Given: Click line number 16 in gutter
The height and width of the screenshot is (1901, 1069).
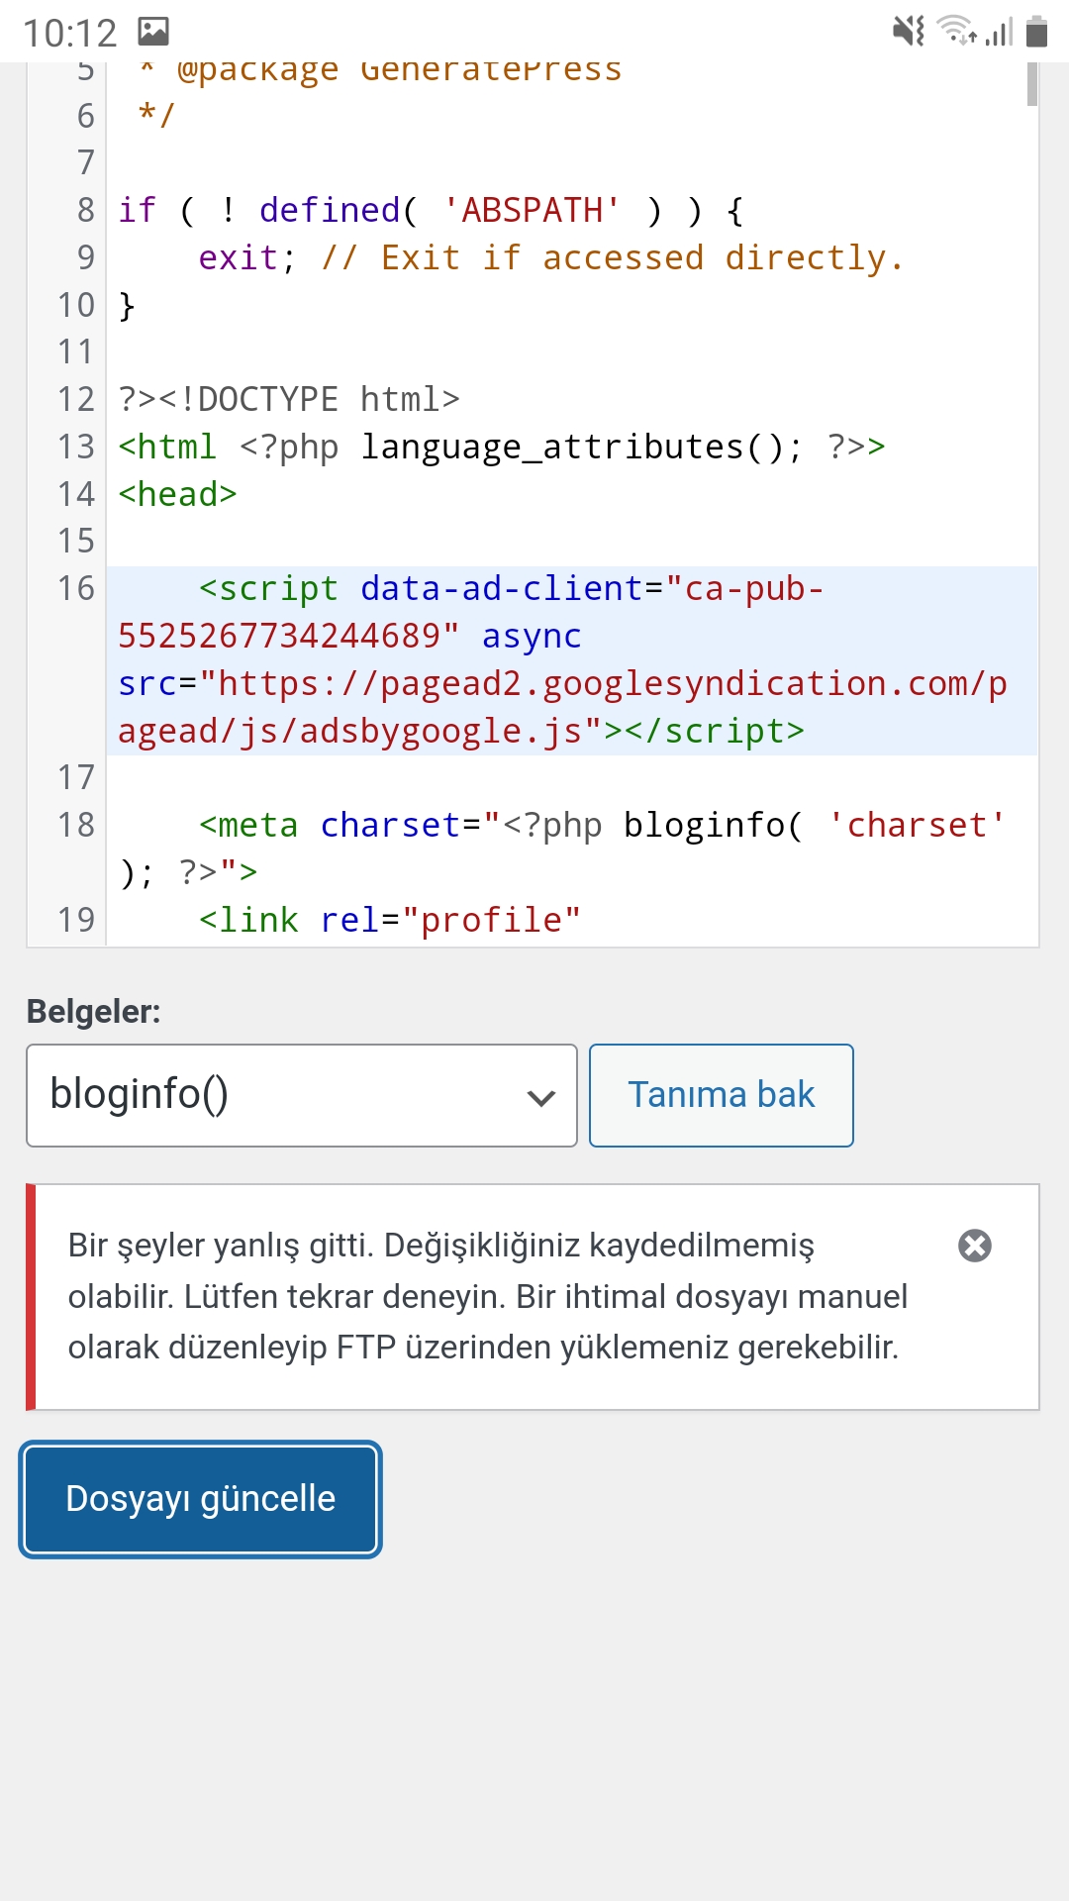Looking at the screenshot, I should (75, 589).
